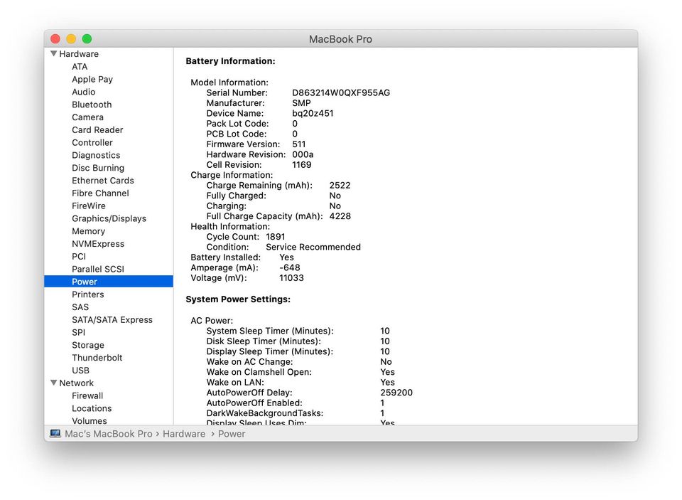682x500 pixels.
Task: Minimize the window with the yellow button
Action: point(71,39)
